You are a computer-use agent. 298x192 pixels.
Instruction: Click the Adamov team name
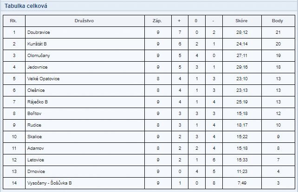point(36,148)
